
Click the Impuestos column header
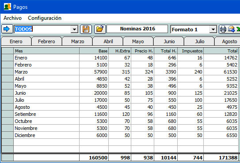pyautogui.click(x=190, y=51)
